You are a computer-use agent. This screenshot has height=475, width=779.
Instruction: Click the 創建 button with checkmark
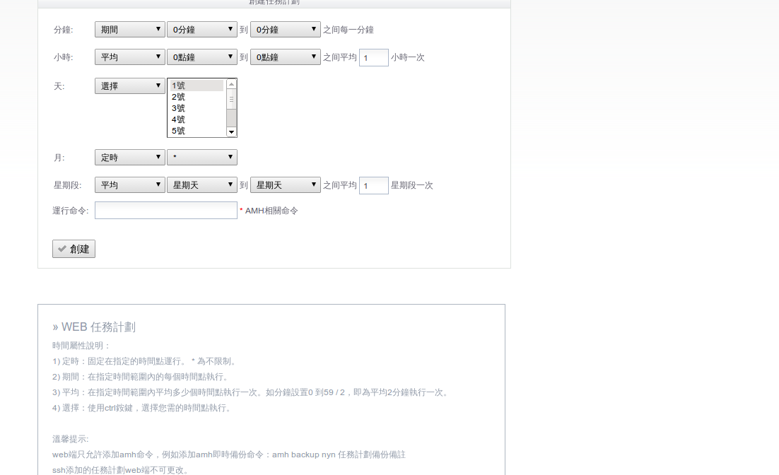[74, 249]
